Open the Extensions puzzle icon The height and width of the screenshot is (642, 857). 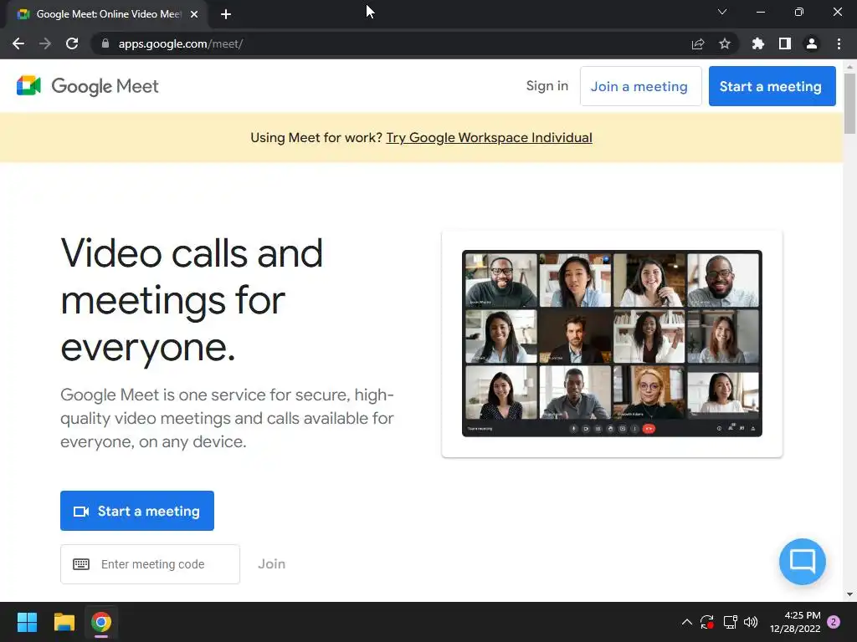758,43
